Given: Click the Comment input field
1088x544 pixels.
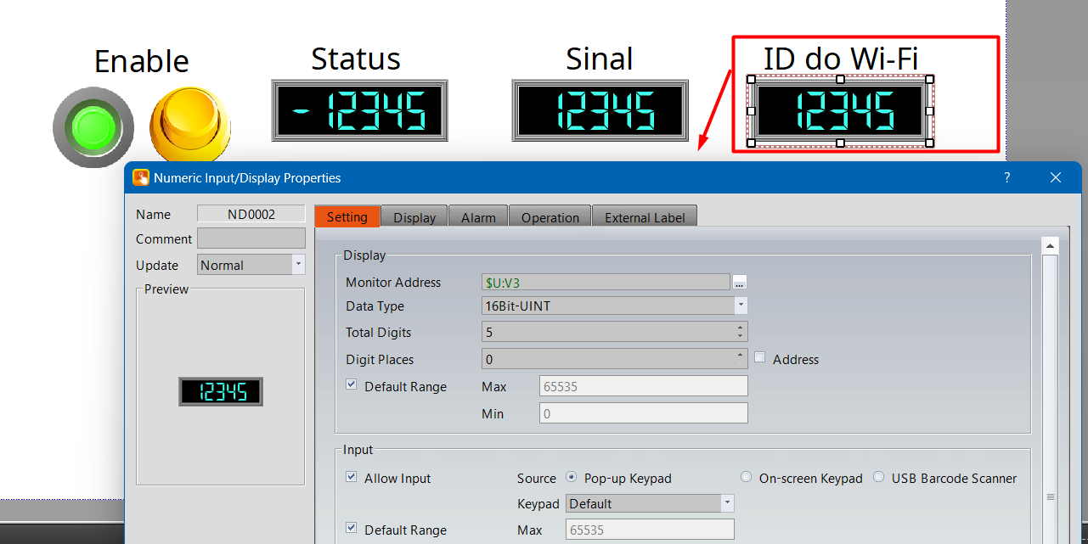Looking at the screenshot, I should coord(251,238).
